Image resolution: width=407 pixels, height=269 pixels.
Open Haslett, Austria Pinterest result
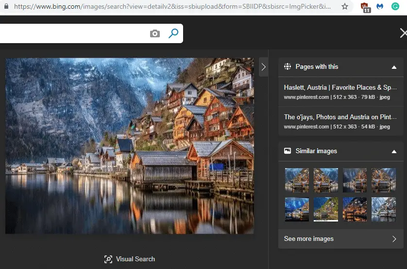pyautogui.click(x=340, y=88)
